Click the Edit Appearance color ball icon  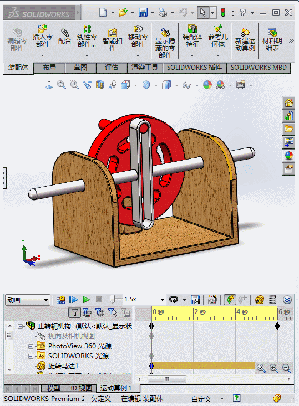click(207, 85)
